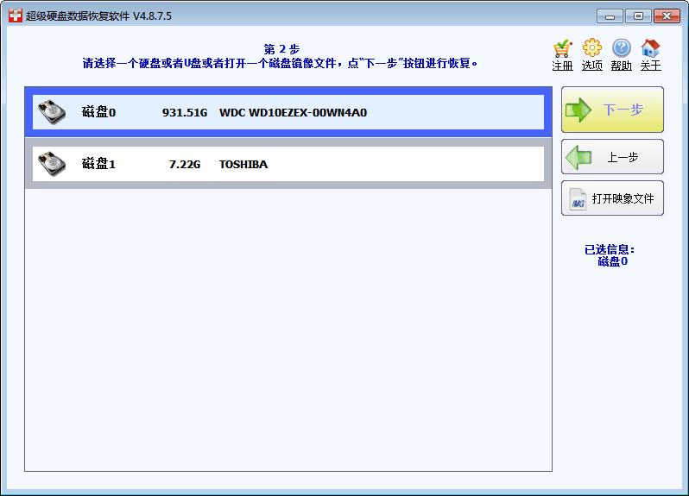Click the app red cross title icon
Viewport: 689px width, 496px height.
click(16, 16)
